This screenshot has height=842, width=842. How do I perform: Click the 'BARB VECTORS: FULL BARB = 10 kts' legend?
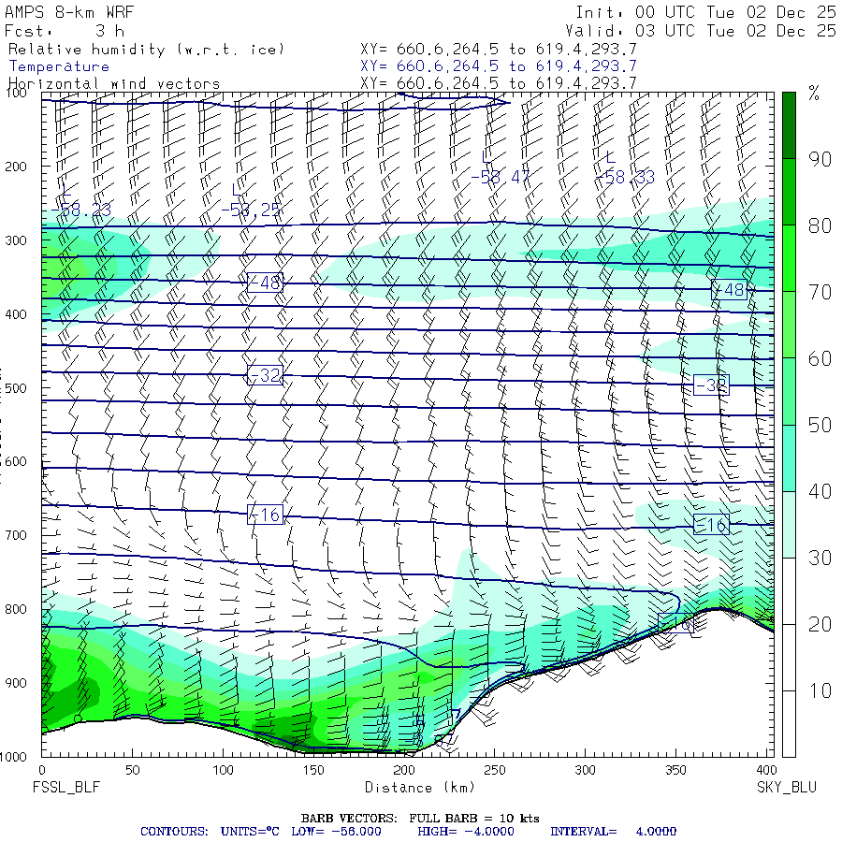coord(420,819)
